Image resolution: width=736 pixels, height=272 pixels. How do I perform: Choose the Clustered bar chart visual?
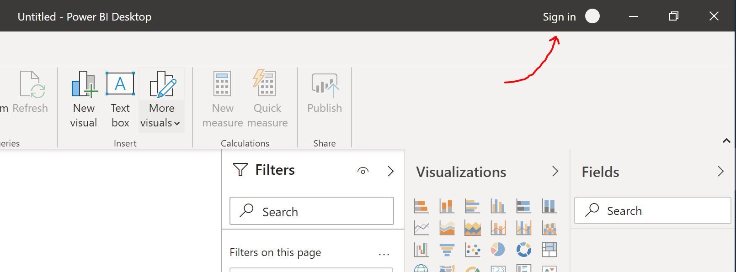(473, 206)
